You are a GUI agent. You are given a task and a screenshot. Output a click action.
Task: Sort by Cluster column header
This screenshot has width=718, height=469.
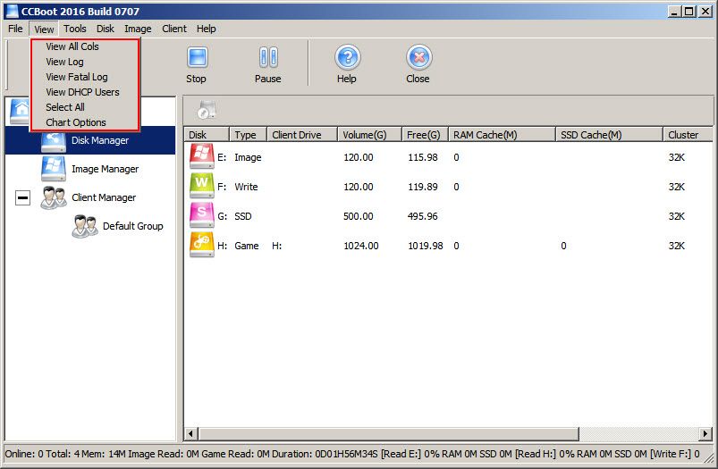(688, 135)
